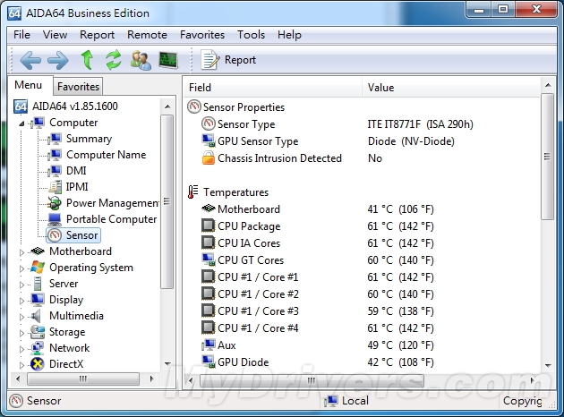Select Sensor in the tree

click(81, 235)
